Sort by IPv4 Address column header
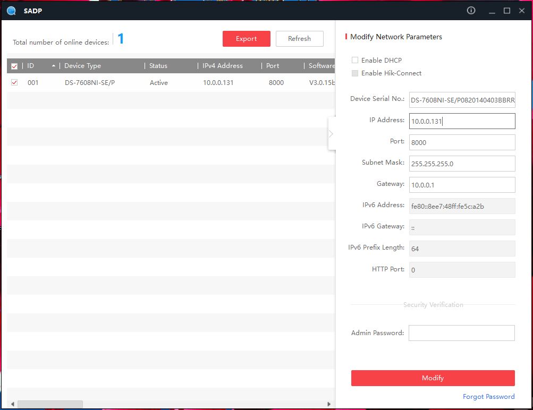Viewport: 533px width, 410px height. point(222,66)
